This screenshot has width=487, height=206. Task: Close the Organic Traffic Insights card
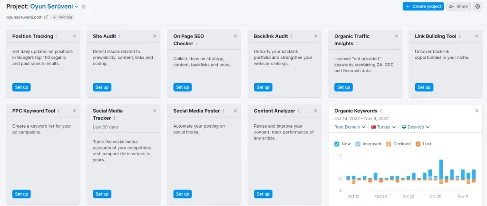point(396,36)
